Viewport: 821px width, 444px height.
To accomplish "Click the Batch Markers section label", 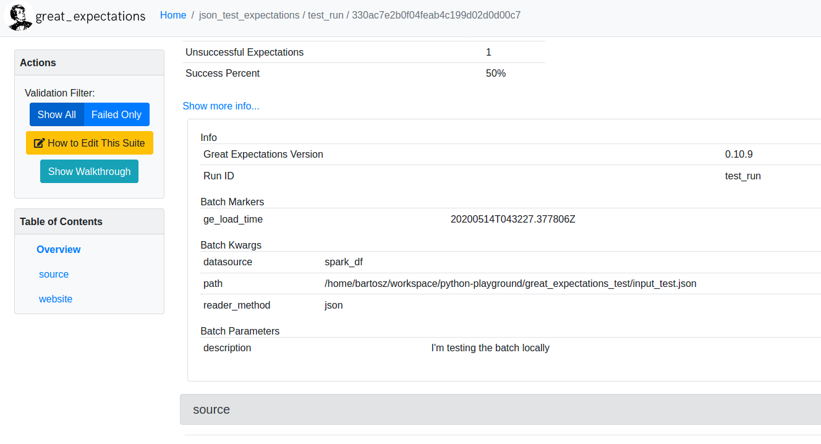I will click(x=232, y=202).
